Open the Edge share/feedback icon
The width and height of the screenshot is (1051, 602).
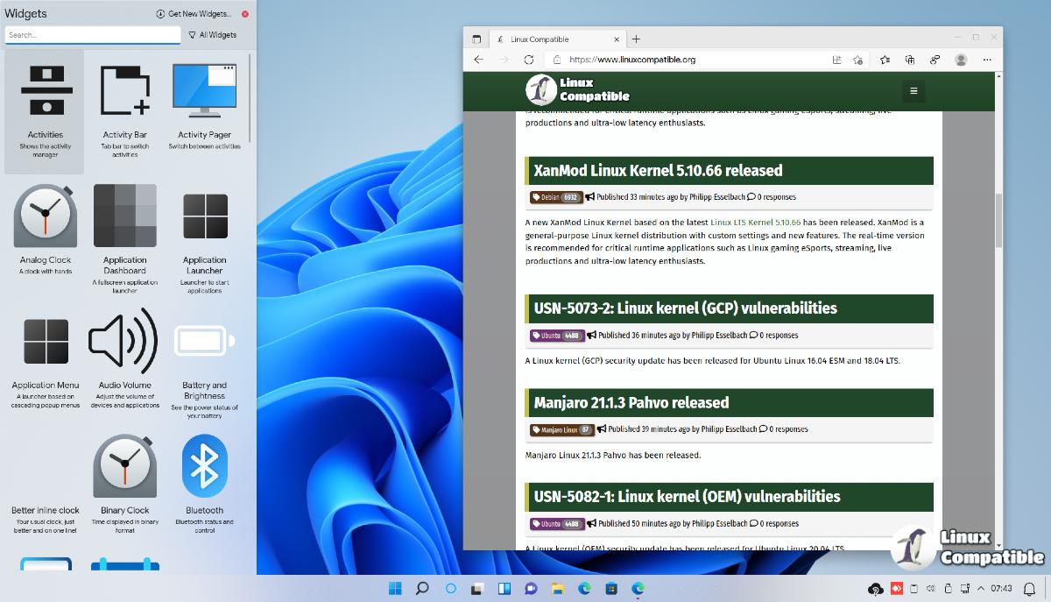tap(935, 60)
